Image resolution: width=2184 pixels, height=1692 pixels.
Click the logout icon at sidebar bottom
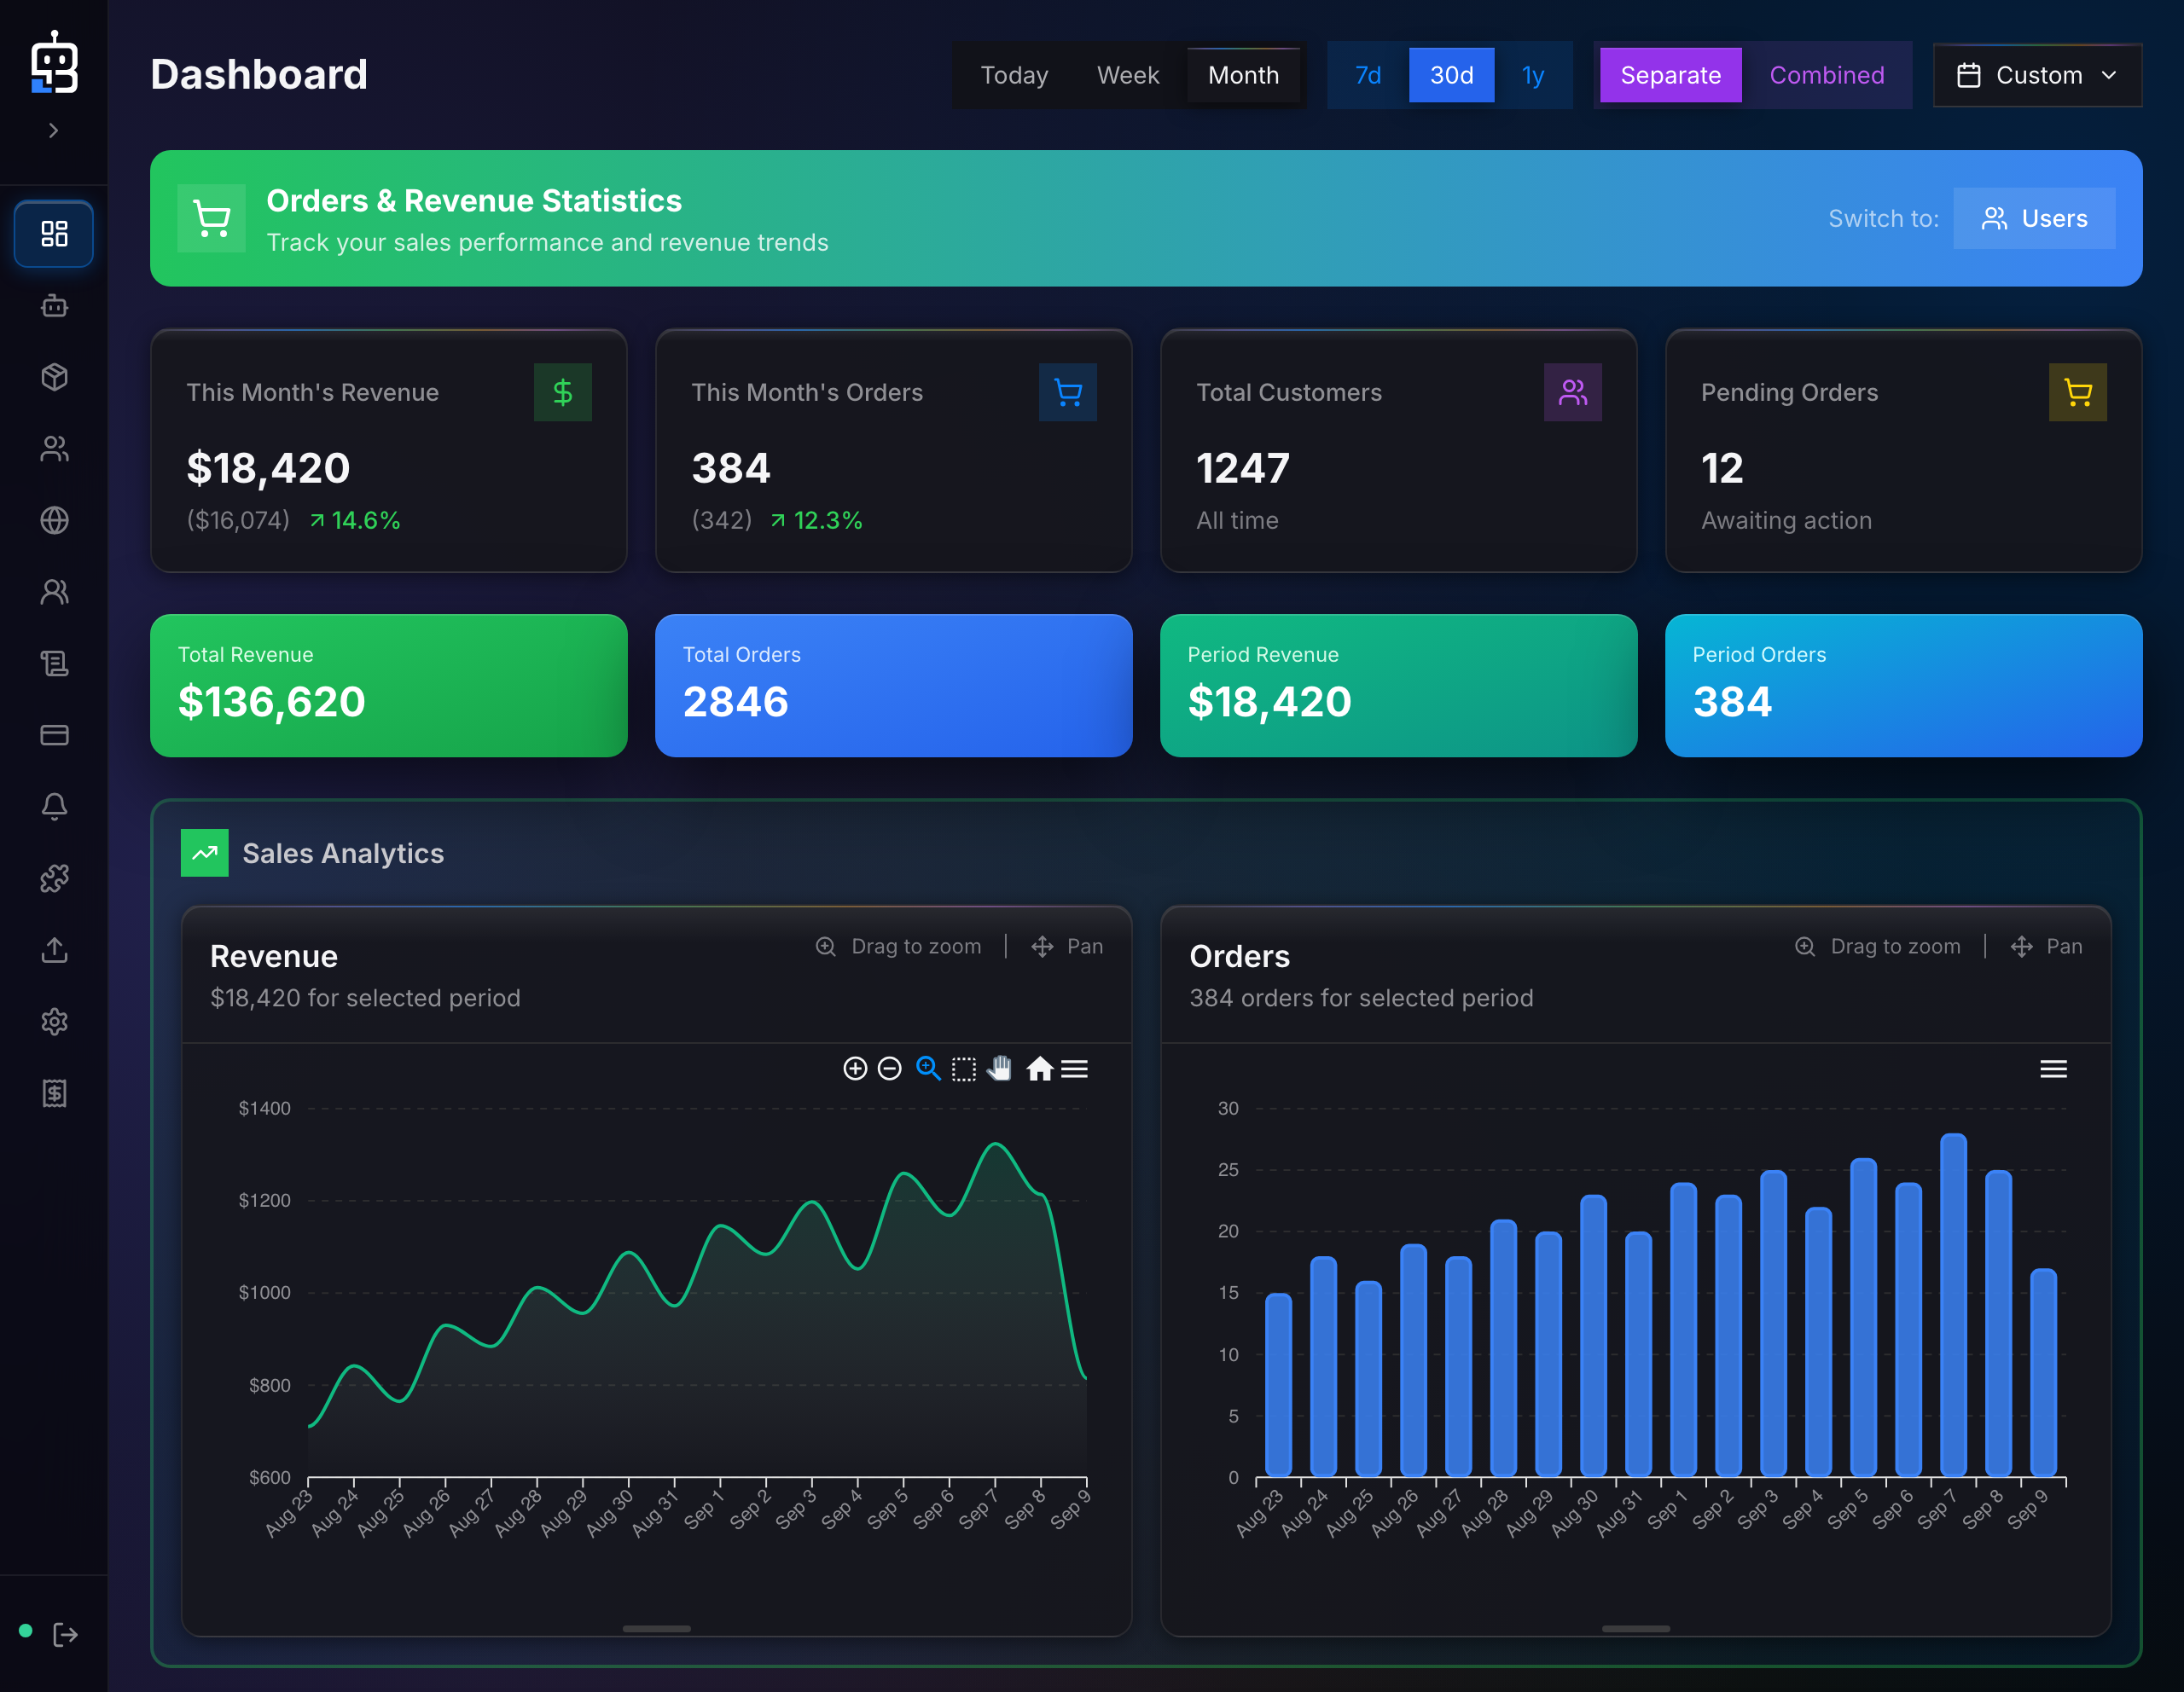click(66, 1634)
